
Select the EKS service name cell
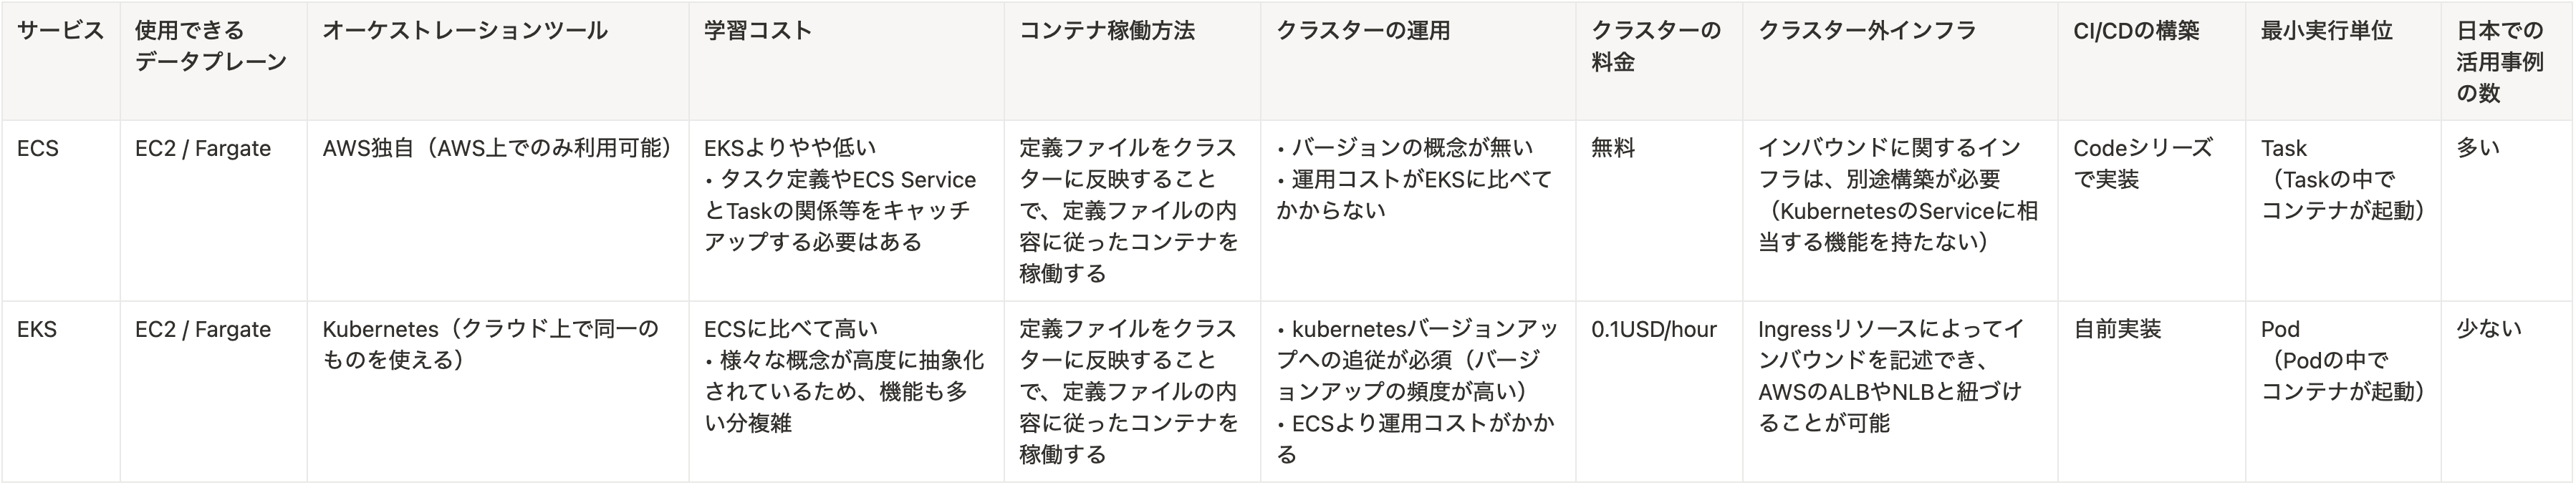click(x=60, y=391)
